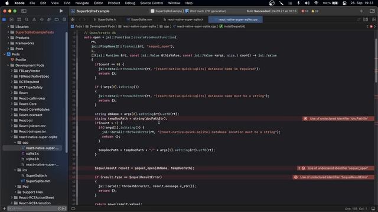Screen dimensions: 378x212
Task: Run the build with the play button
Action: point(61,11)
